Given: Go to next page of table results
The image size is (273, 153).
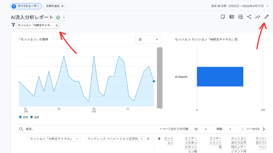Looking at the screenshot, I should click(x=263, y=129).
